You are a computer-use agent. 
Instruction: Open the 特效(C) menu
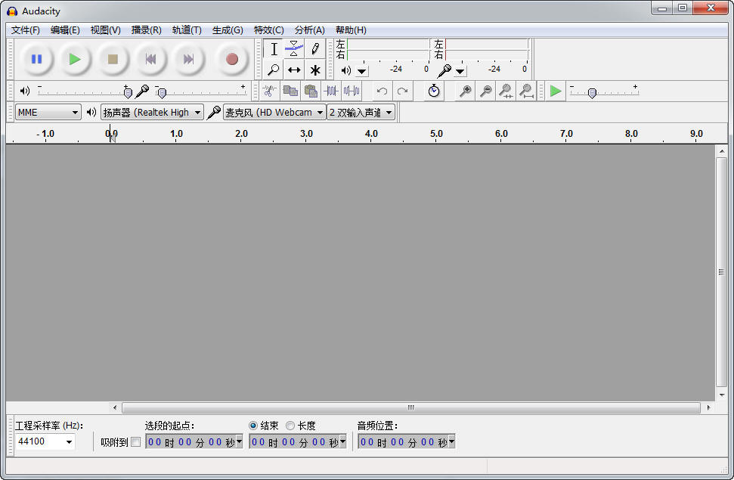coord(268,30)
